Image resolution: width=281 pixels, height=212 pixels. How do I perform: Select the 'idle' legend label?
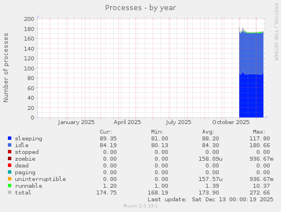[21, 145]
